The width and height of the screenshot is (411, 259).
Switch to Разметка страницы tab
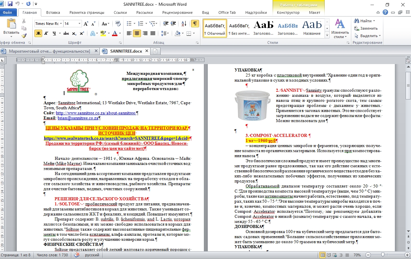[x=87, y=12]
